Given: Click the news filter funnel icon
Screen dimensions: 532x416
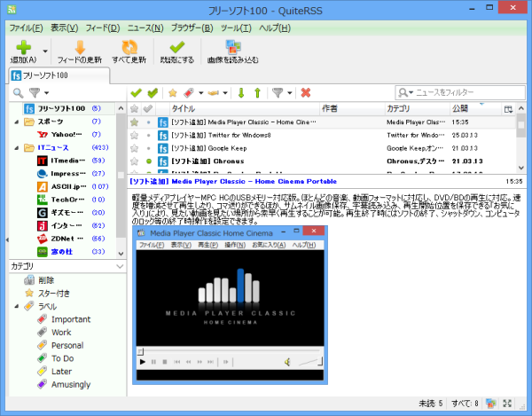Looking at the screenshot, I should [278, 92].
